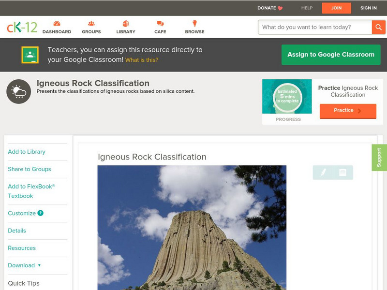Click the orange search magnifier button
Image resolution: width=387 pixels, height=290 pixels.
(378, 27)
